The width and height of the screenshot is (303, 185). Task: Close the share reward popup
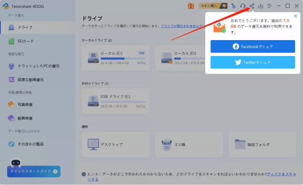[x=295, y=16]
